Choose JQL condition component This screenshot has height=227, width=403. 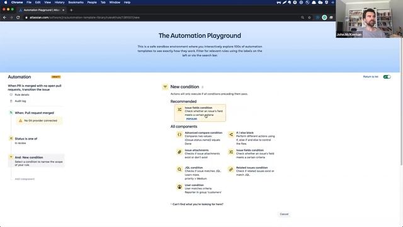click(x=199, y=173)
